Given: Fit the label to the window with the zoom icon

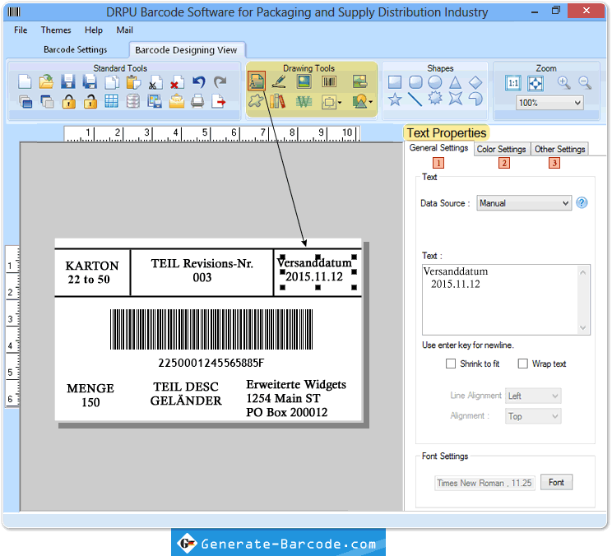Looking at the screenshot, I should [x=535, y=83].
